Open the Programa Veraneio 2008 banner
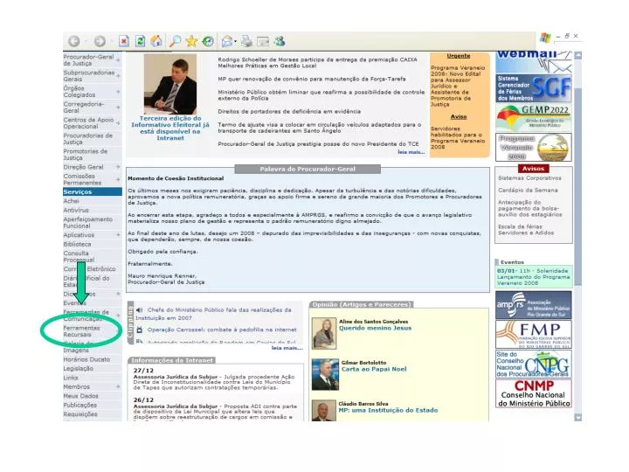Image resolution: width=629 pixels, height=472 pixels. click(x=534, y=148)
